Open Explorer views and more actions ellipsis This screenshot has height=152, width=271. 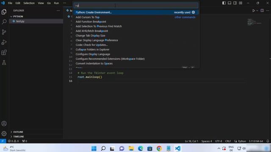tap(58, 11)
